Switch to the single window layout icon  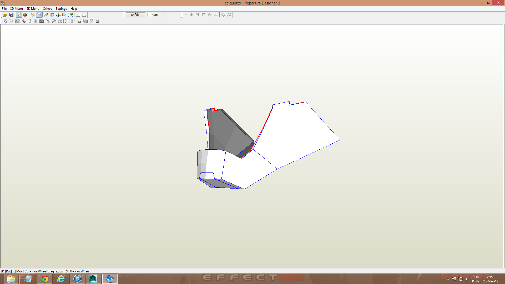(84, 15)
